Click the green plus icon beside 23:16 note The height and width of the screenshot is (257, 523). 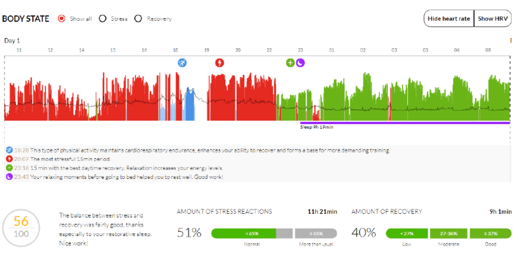pyautogui.click(x=9, y=168)
